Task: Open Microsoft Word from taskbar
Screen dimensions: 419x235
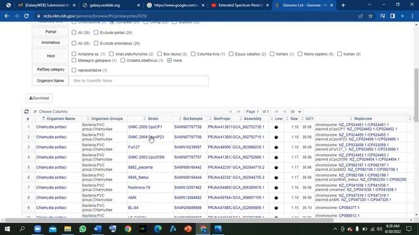Action: click(x=98, y=229)
